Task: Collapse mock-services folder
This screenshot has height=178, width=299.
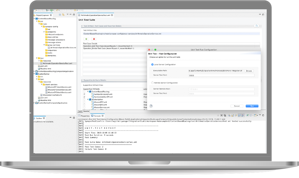Action: pos(42,85)
